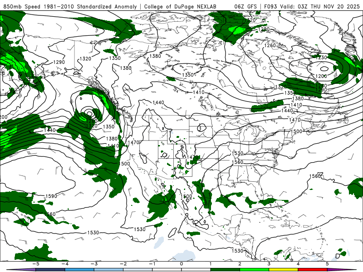Click the "College of DuPage NEXLAB" header text
The width and height of the screenshot is (363, 272).
[x=180, y=6]
